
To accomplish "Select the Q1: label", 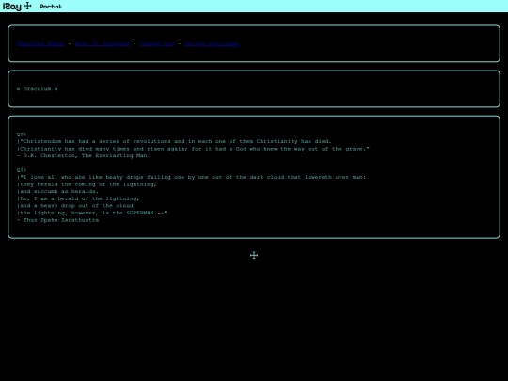I will pyautogui.click(x=22, y=169).
